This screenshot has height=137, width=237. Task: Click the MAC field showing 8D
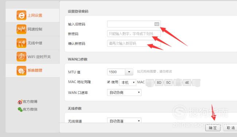(159, 83)
